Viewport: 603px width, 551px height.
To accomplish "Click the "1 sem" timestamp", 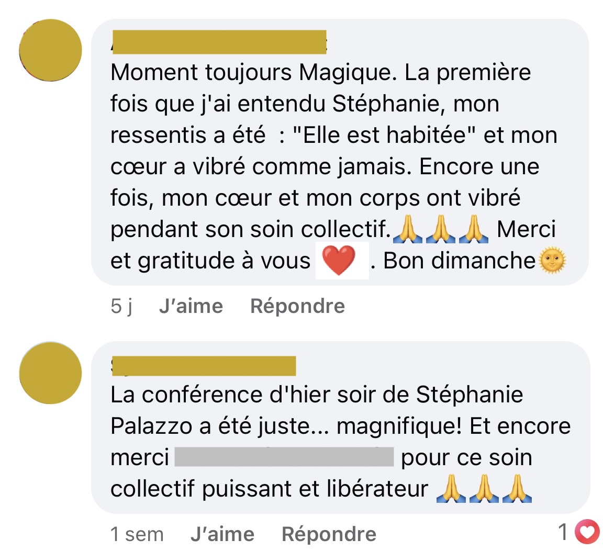I will coord(137,534).
